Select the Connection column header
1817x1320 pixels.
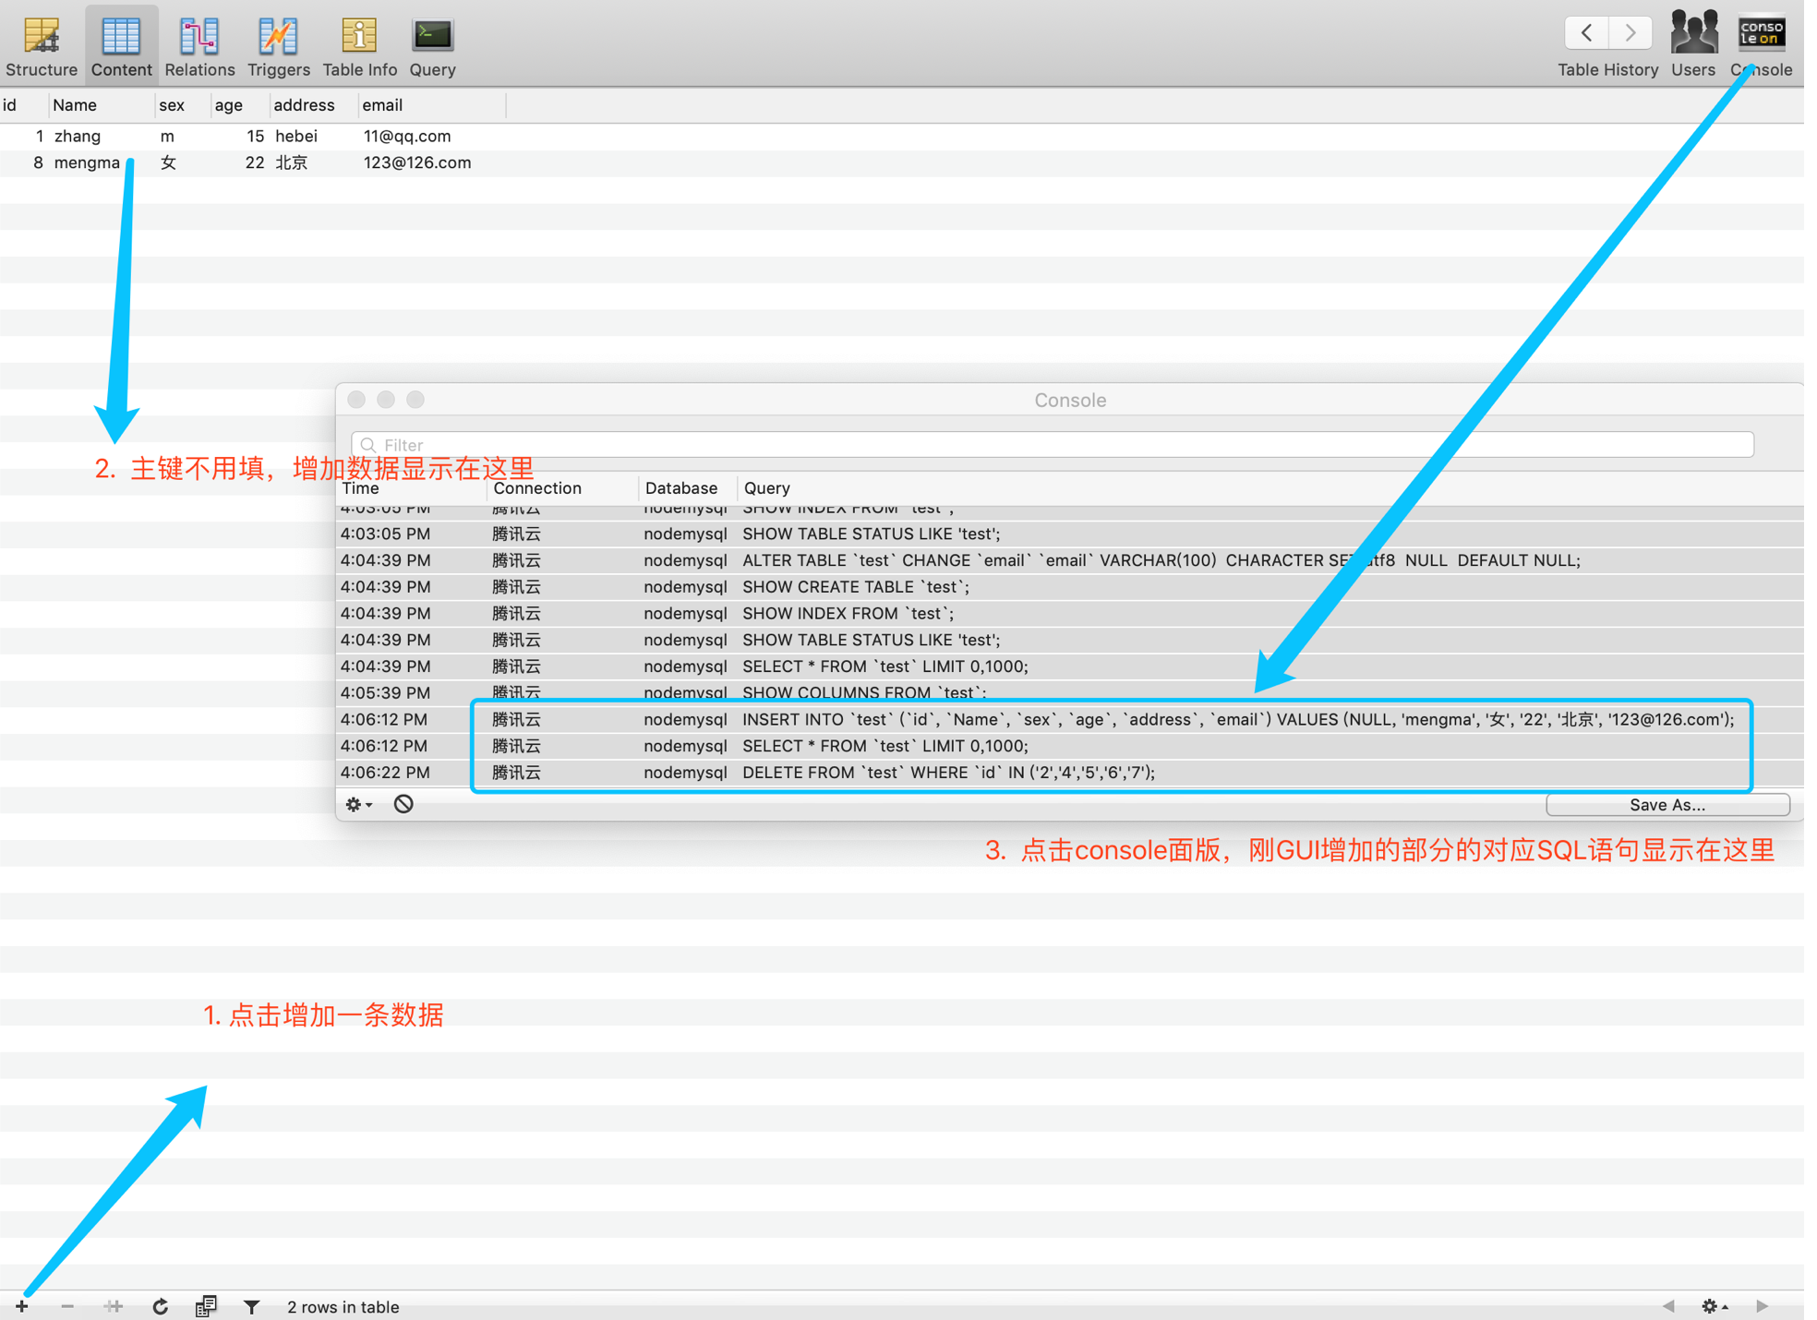562,488
